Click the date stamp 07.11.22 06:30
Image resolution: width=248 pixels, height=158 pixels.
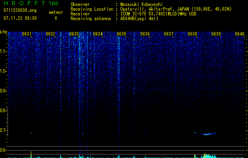coord(20,18)
